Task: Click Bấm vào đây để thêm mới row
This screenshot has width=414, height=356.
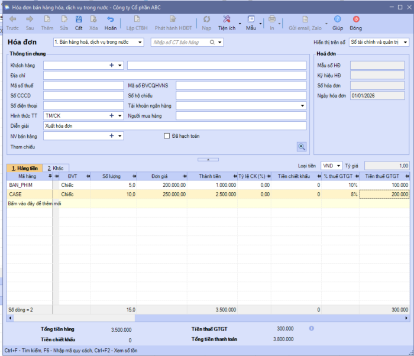Action: (x=35, y=203)
